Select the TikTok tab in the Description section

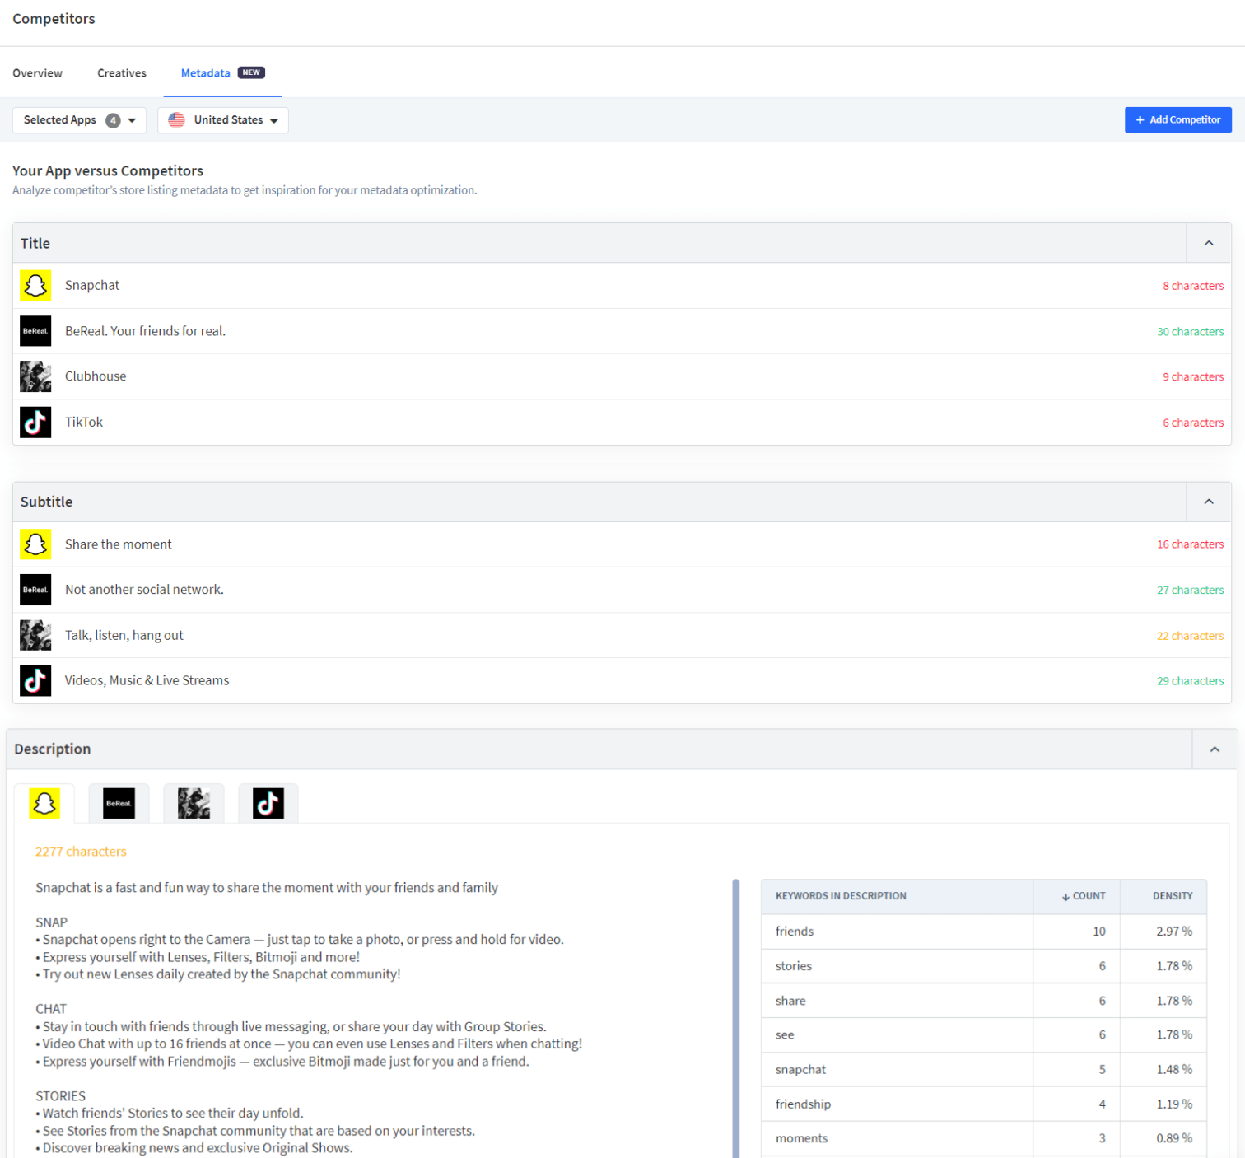268,803
